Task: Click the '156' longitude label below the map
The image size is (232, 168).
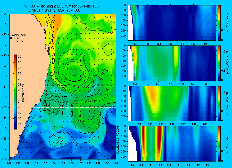Action: tap(71, 163)
